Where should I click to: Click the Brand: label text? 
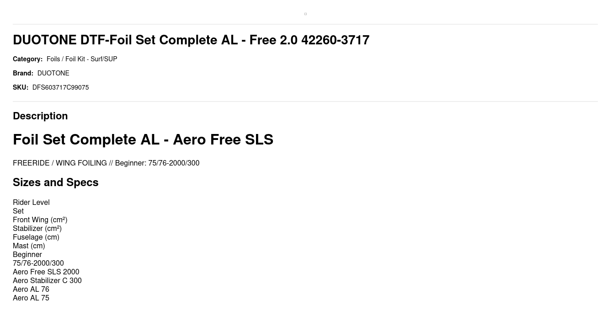[23, 73]
